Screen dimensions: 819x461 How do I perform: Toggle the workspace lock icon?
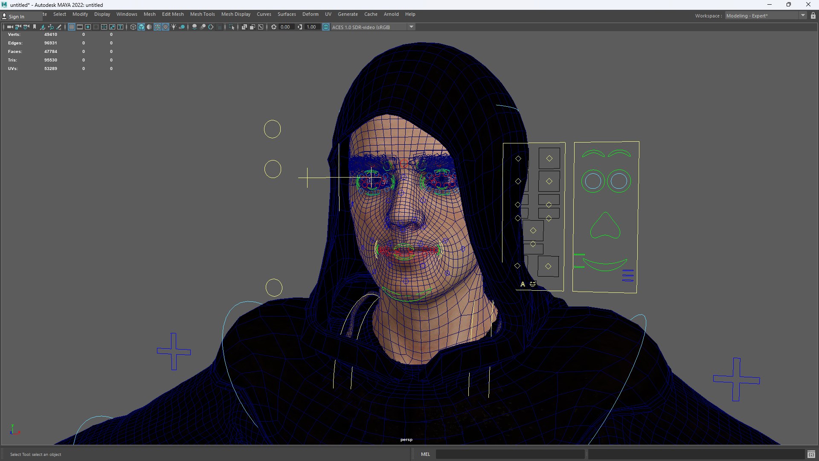pos(813,16)
